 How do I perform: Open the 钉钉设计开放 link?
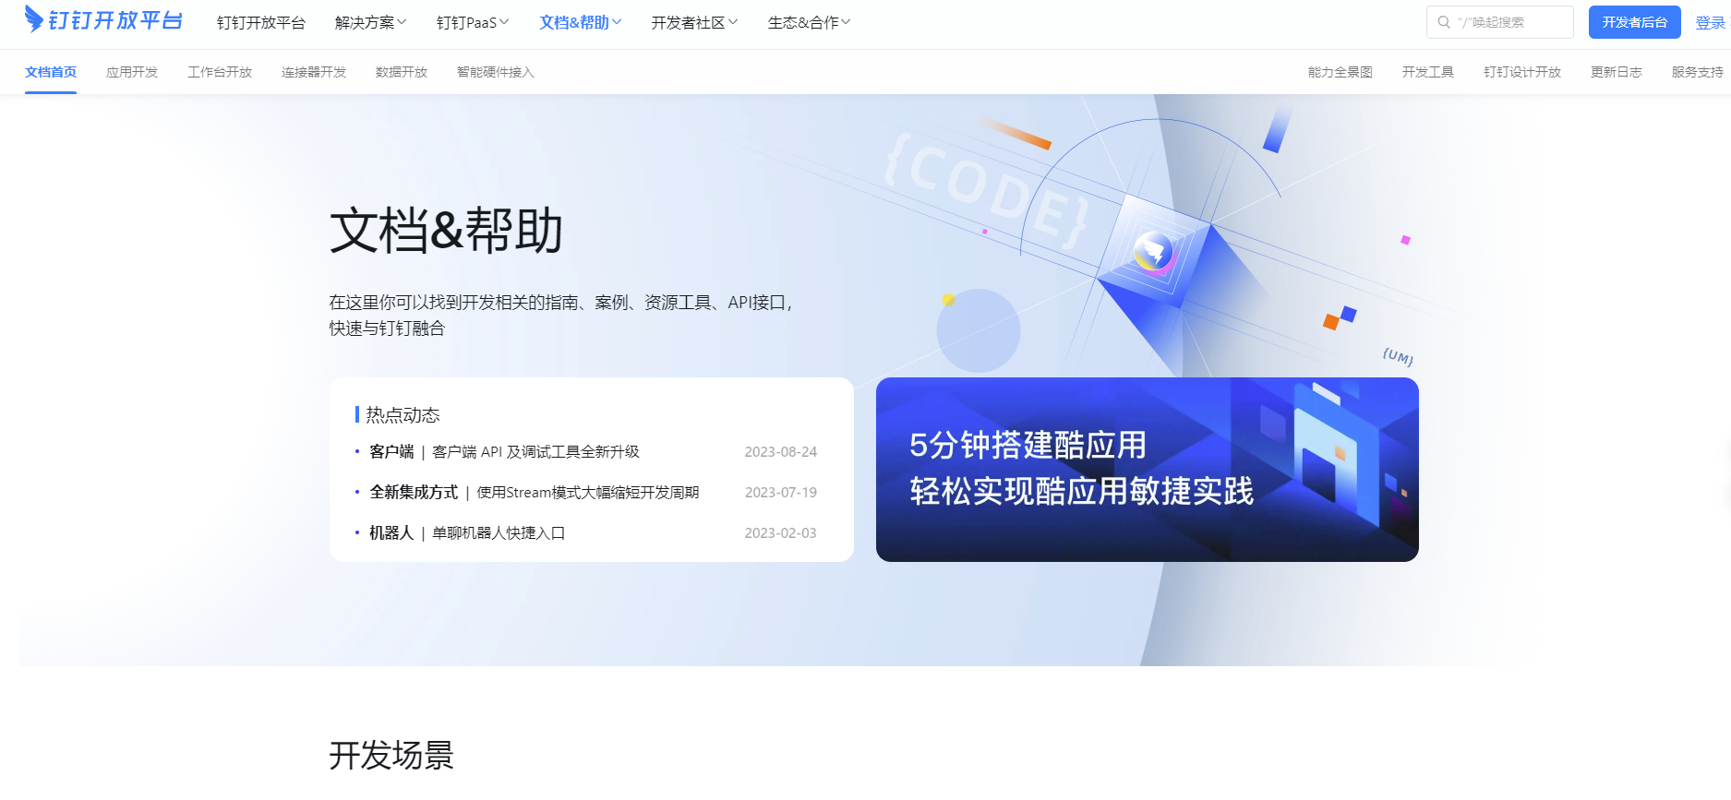tap(1522, 72)
